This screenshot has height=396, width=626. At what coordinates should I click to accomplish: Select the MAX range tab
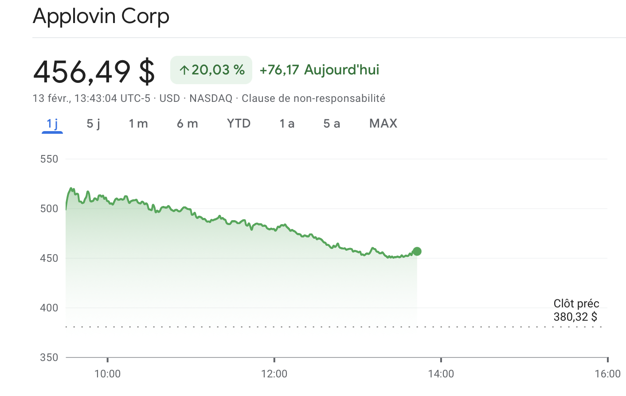coord(383,124)
